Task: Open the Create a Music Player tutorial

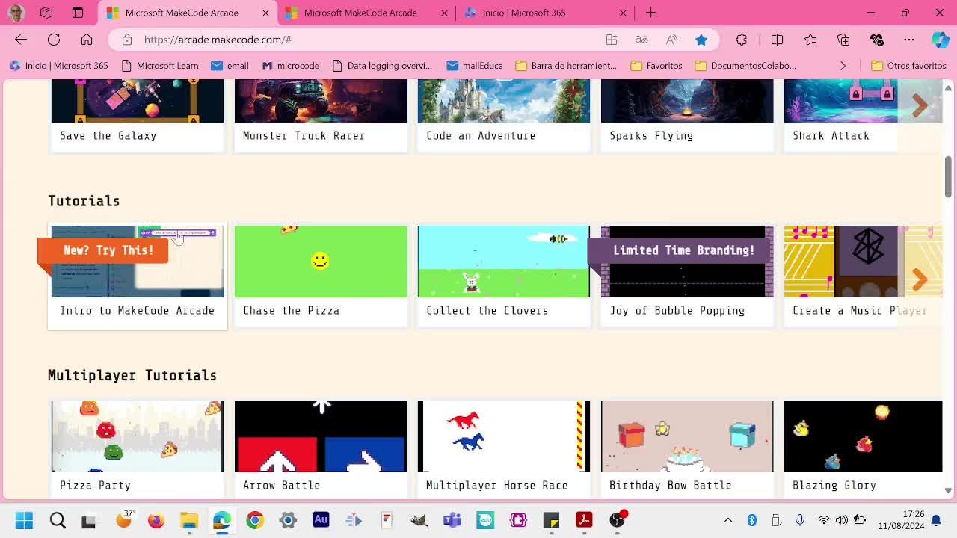Action: coord(863,276)
